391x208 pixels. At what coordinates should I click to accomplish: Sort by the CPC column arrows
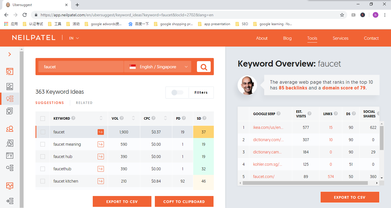pyautogui.click(x=165, y=118)
